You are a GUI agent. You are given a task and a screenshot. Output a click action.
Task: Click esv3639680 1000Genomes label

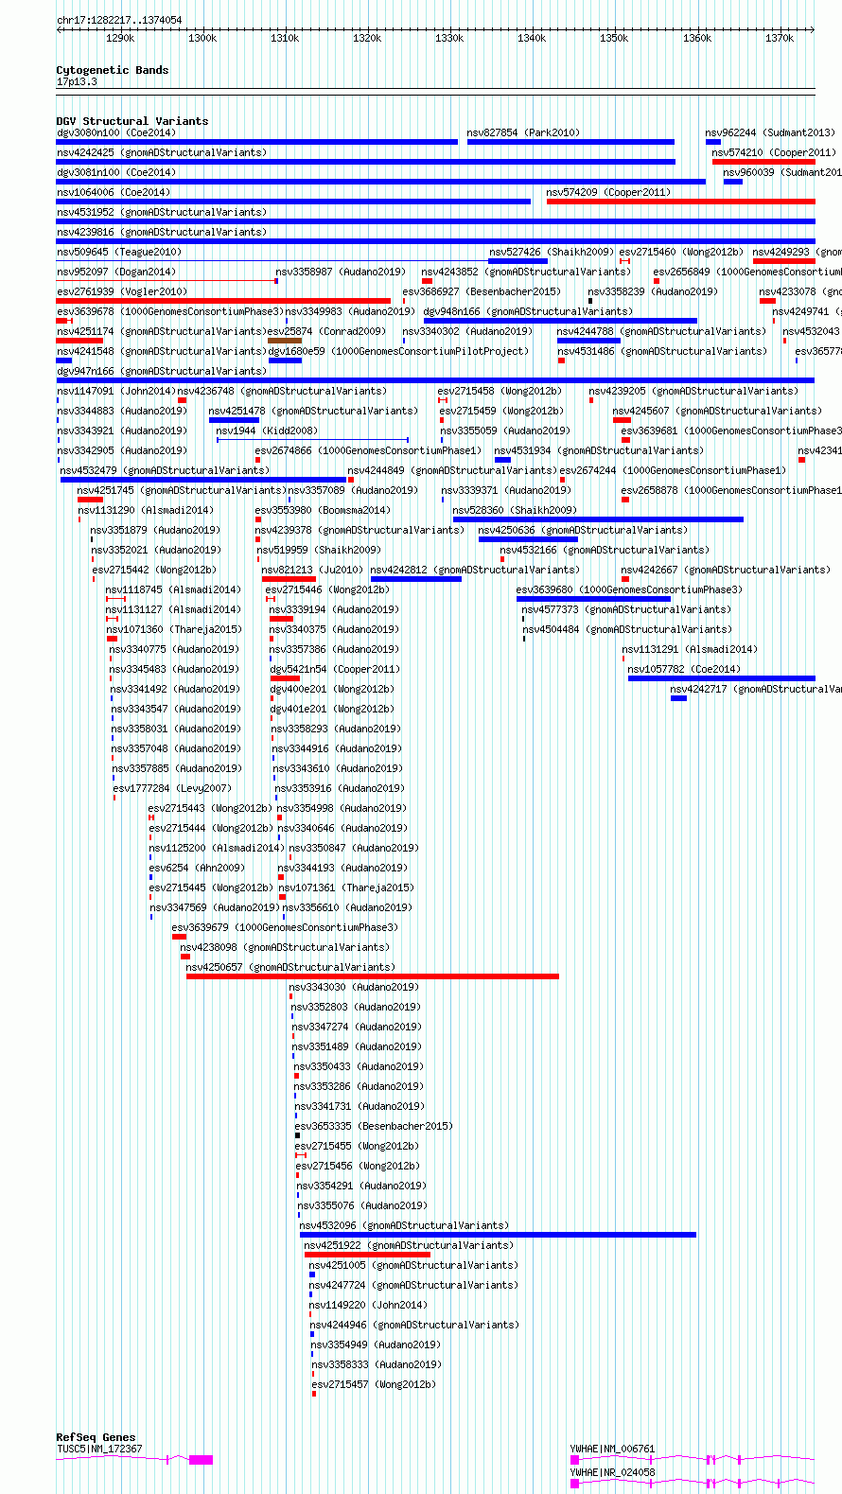point(630,589)
